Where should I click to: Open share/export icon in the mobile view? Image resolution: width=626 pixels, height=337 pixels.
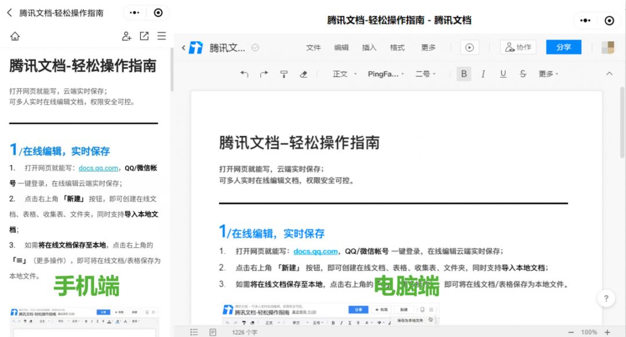144,36
